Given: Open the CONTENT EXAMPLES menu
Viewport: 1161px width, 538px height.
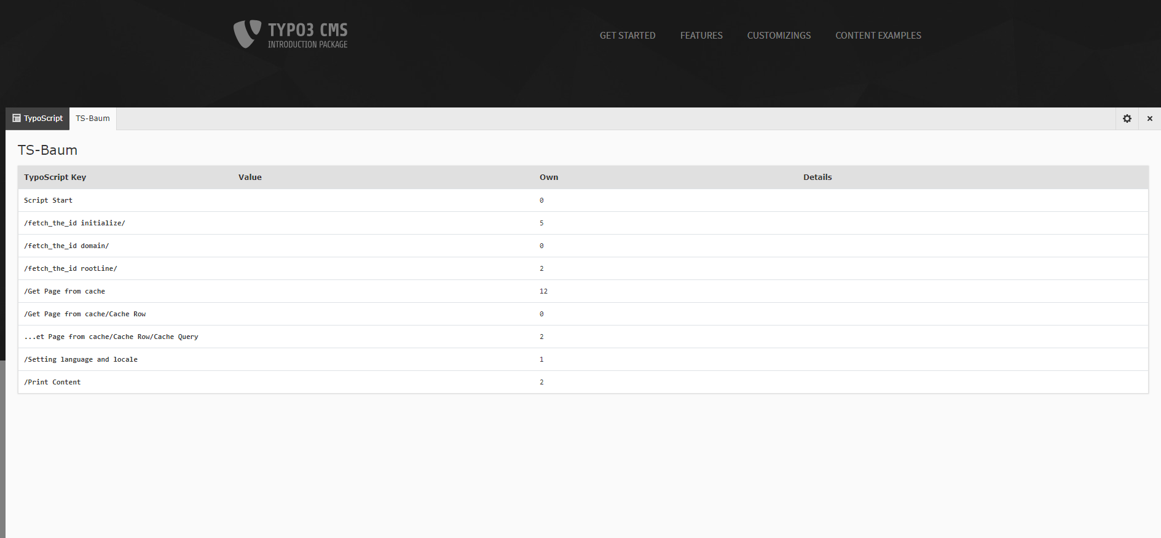Looking at the screenshot, I should (878, 36).
